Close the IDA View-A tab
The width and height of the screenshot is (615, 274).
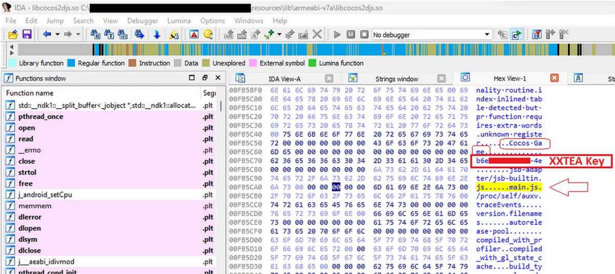[x=329, y=79]
